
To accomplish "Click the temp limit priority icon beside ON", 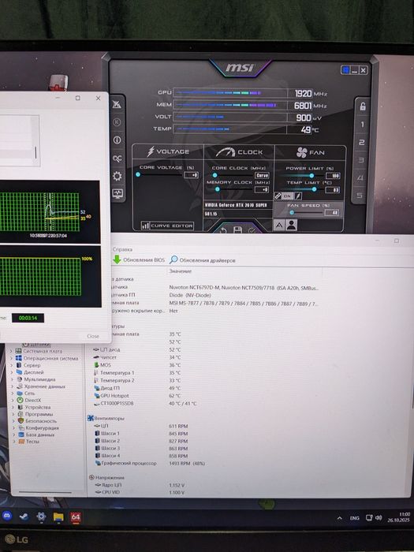I will (298, 196).
